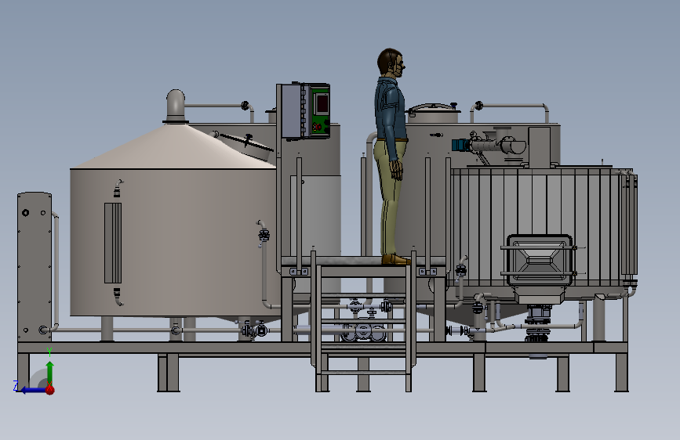The width and height of the screenshot is (680, 440).
Task: Select the human figure standing on the platform
Action: pyautogui.click(x=392, y=156)
